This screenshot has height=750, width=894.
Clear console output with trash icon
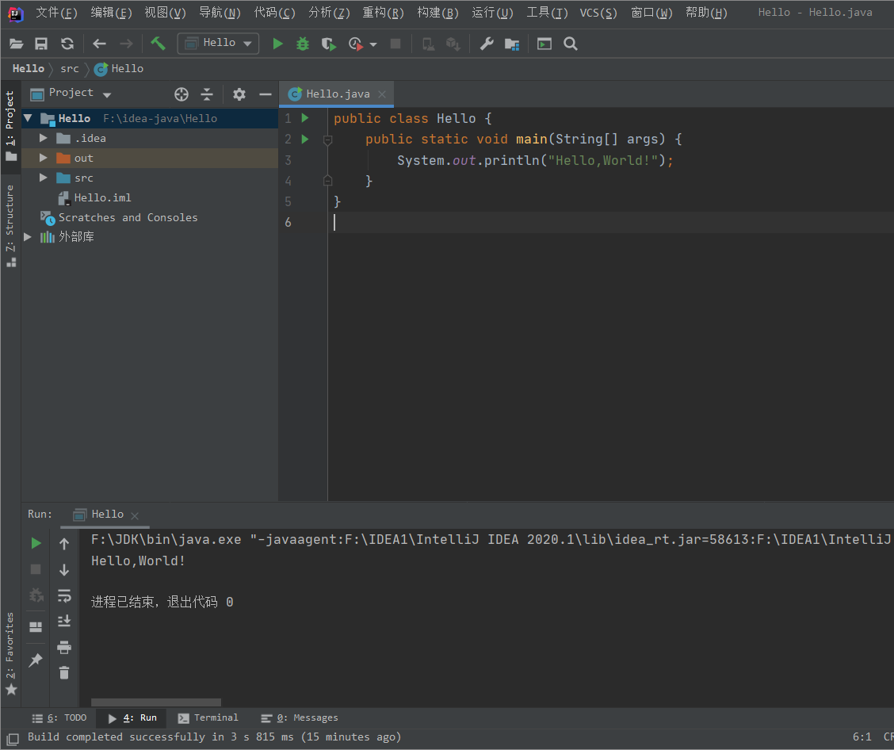point(64,672)
